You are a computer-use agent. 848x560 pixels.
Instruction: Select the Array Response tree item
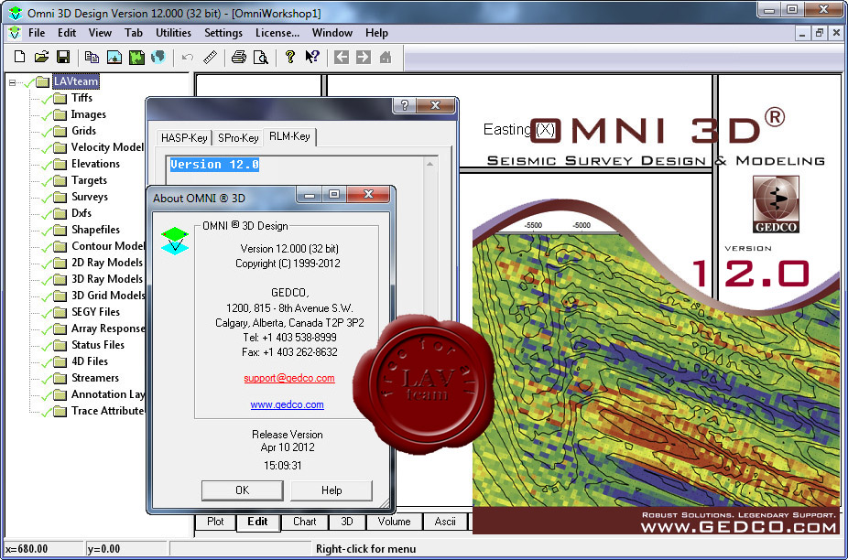108,328
